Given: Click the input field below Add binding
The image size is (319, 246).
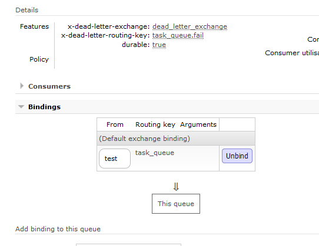Looking at the screenshot, I should coord(128,245).
